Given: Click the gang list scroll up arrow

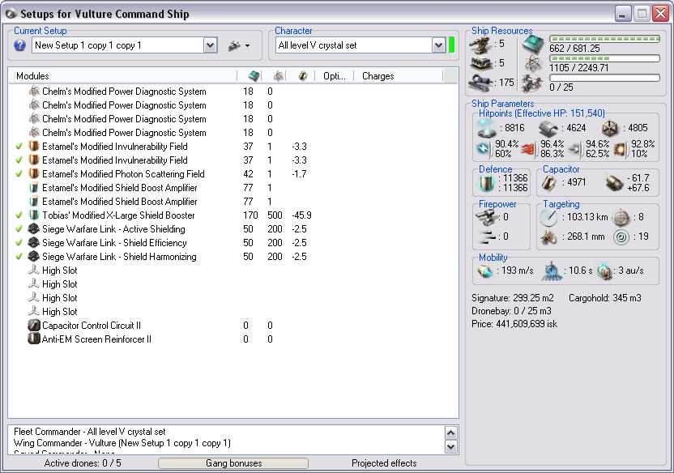Looking at the screenshot, I should (450, 433).
